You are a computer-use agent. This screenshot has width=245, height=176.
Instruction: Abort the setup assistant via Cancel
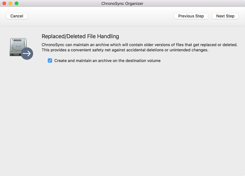(17, 16)
